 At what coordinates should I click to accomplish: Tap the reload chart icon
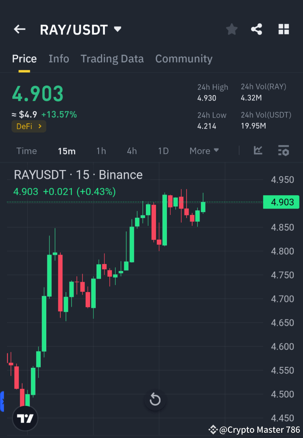[155, 399]
